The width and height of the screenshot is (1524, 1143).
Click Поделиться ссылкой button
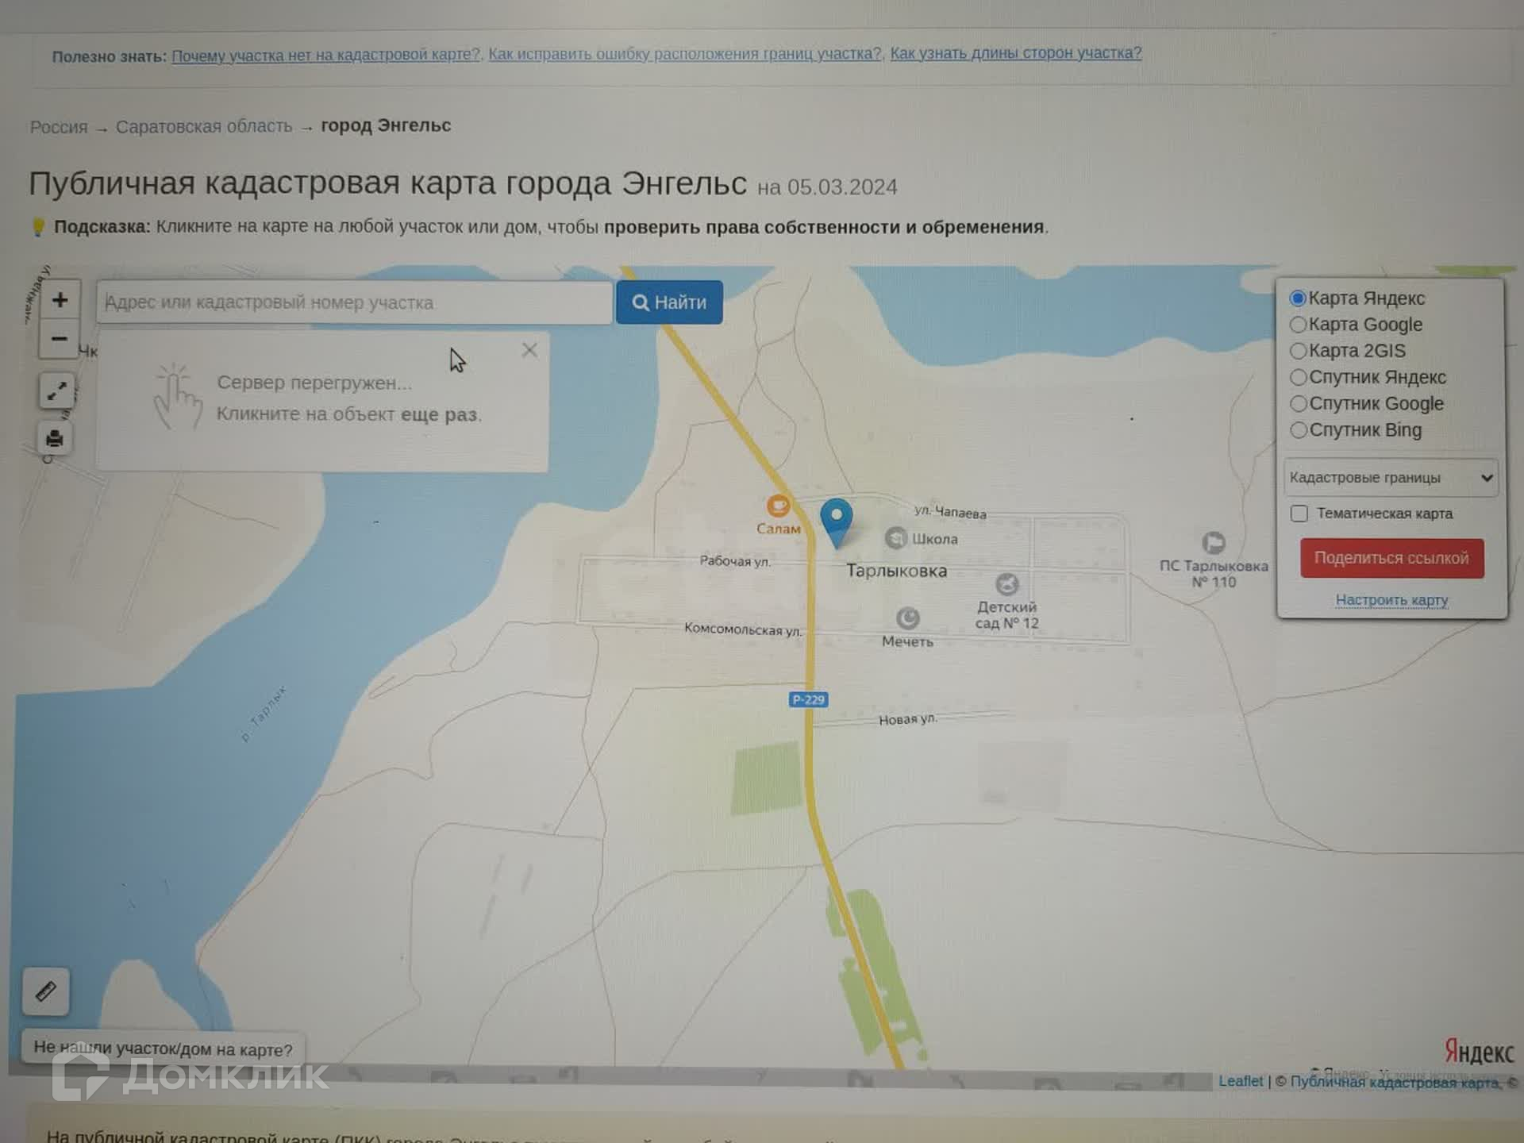click(x=1391, y=558)
